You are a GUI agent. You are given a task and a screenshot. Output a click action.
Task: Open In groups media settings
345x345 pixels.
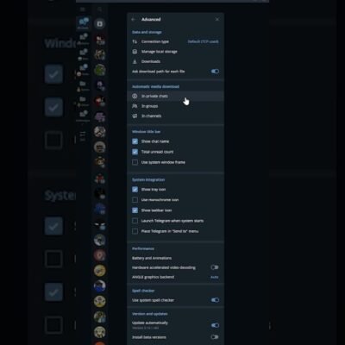175,106
